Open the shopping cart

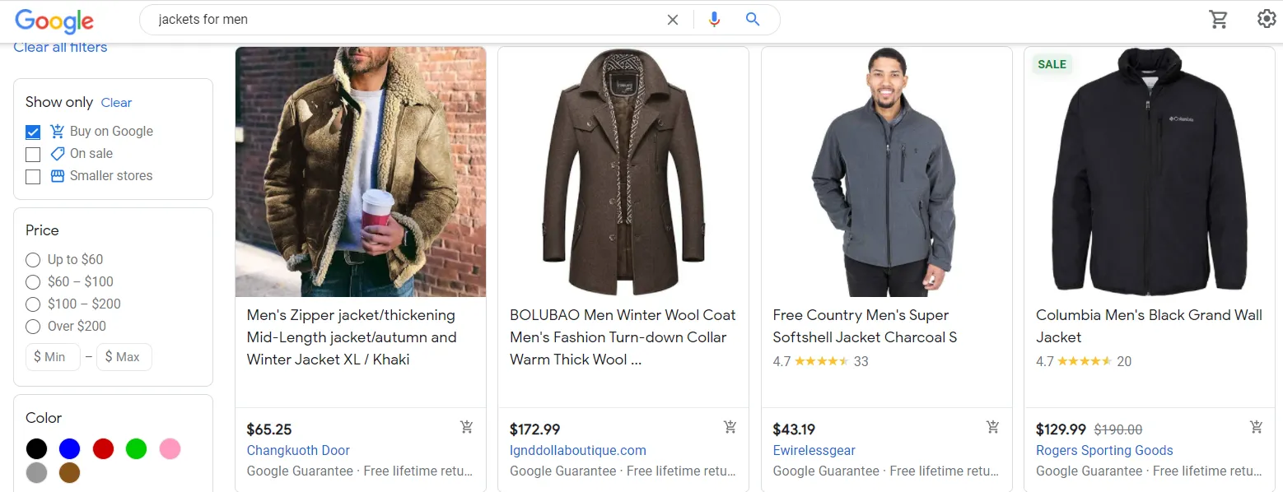click(x=1219, y=19)
